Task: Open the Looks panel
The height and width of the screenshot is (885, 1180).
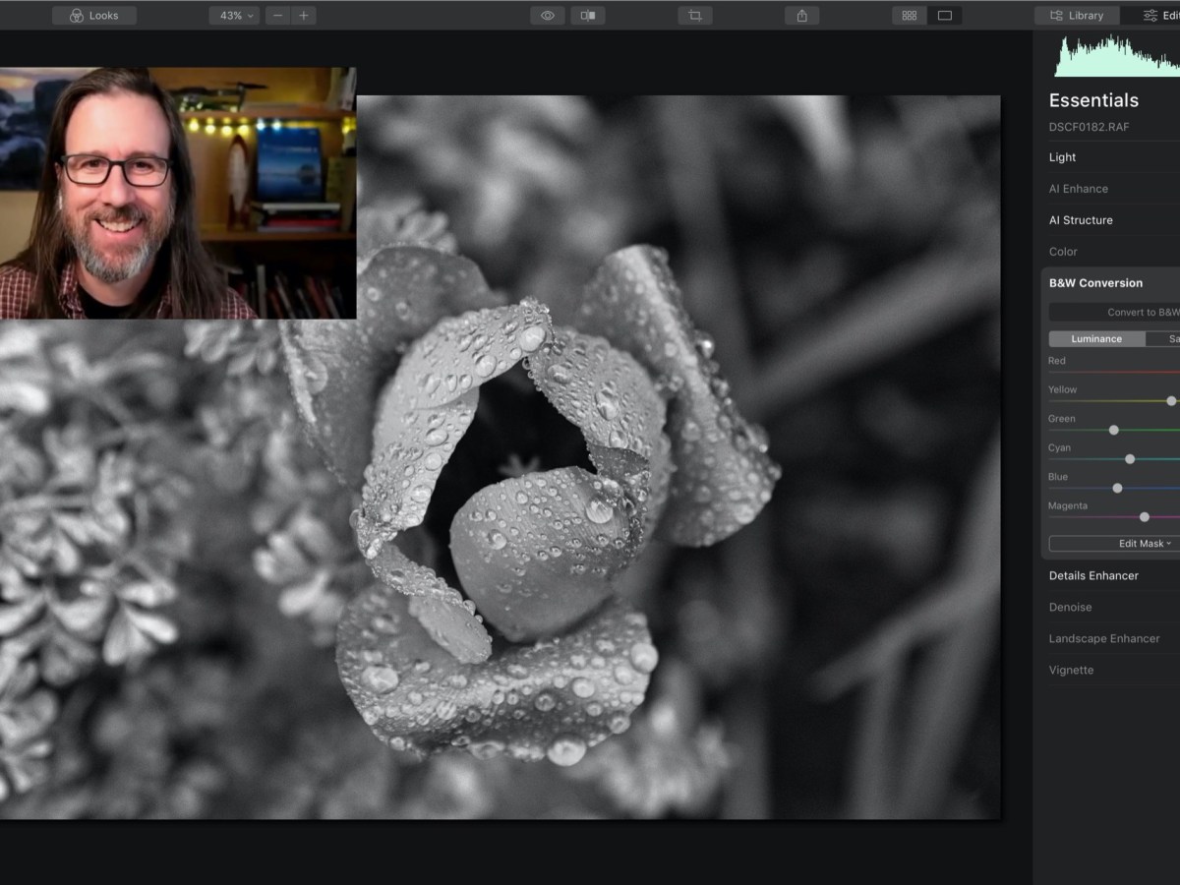Action: tap(94, 16)
